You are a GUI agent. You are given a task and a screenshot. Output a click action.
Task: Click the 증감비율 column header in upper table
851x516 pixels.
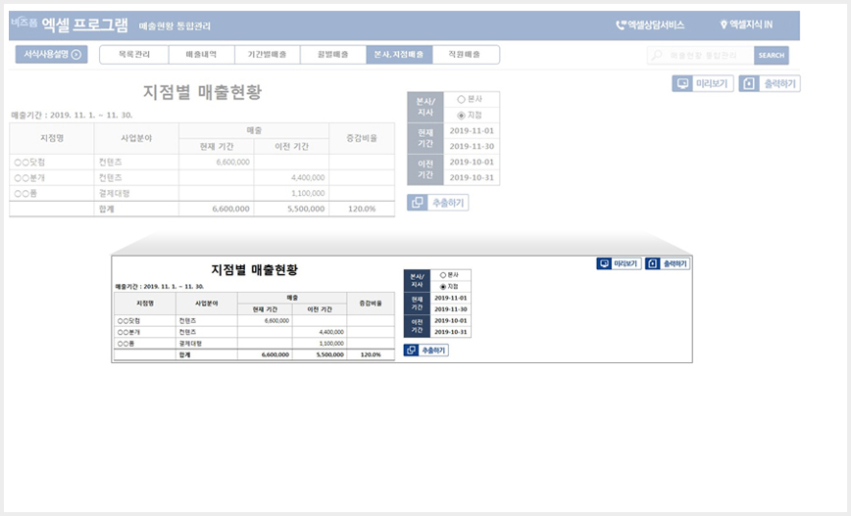[x=362, y=138]
